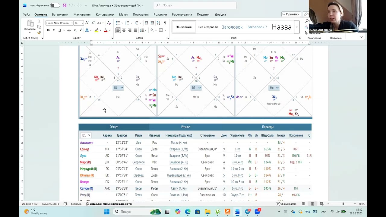Viewport: 386px width, 217px height.
Task: Switch to the References (Посилання) tab
Action: (x=141, y=14)
